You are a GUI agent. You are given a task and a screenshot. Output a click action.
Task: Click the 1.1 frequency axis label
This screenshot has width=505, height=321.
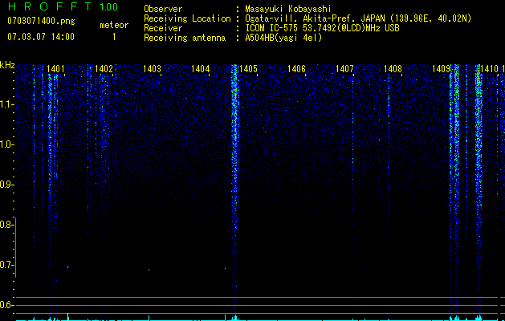[x=6, y=104]
